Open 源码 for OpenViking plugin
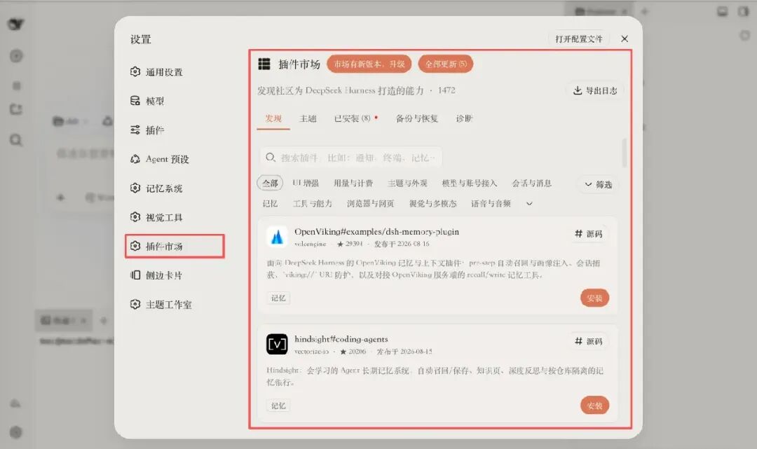Screen dimensions: 757x449 coord(589,234)
